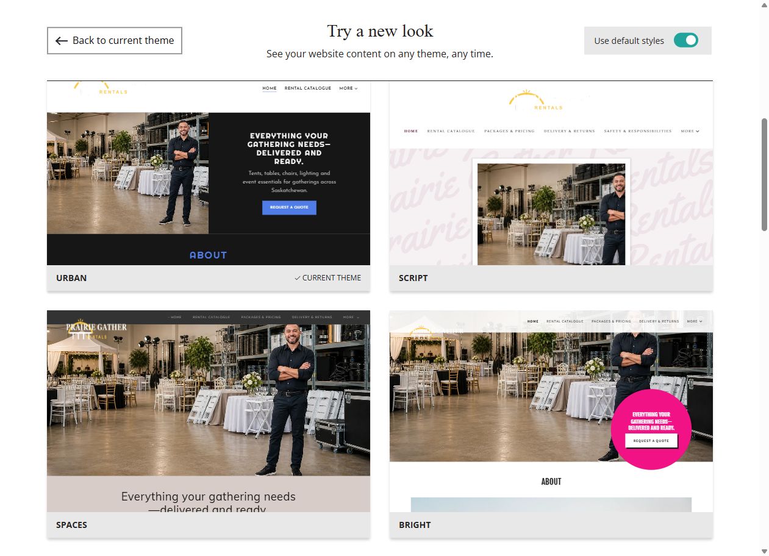Click the scrollbar down arrow
Viewport: 769px width, 556px height.
point(764,551)
